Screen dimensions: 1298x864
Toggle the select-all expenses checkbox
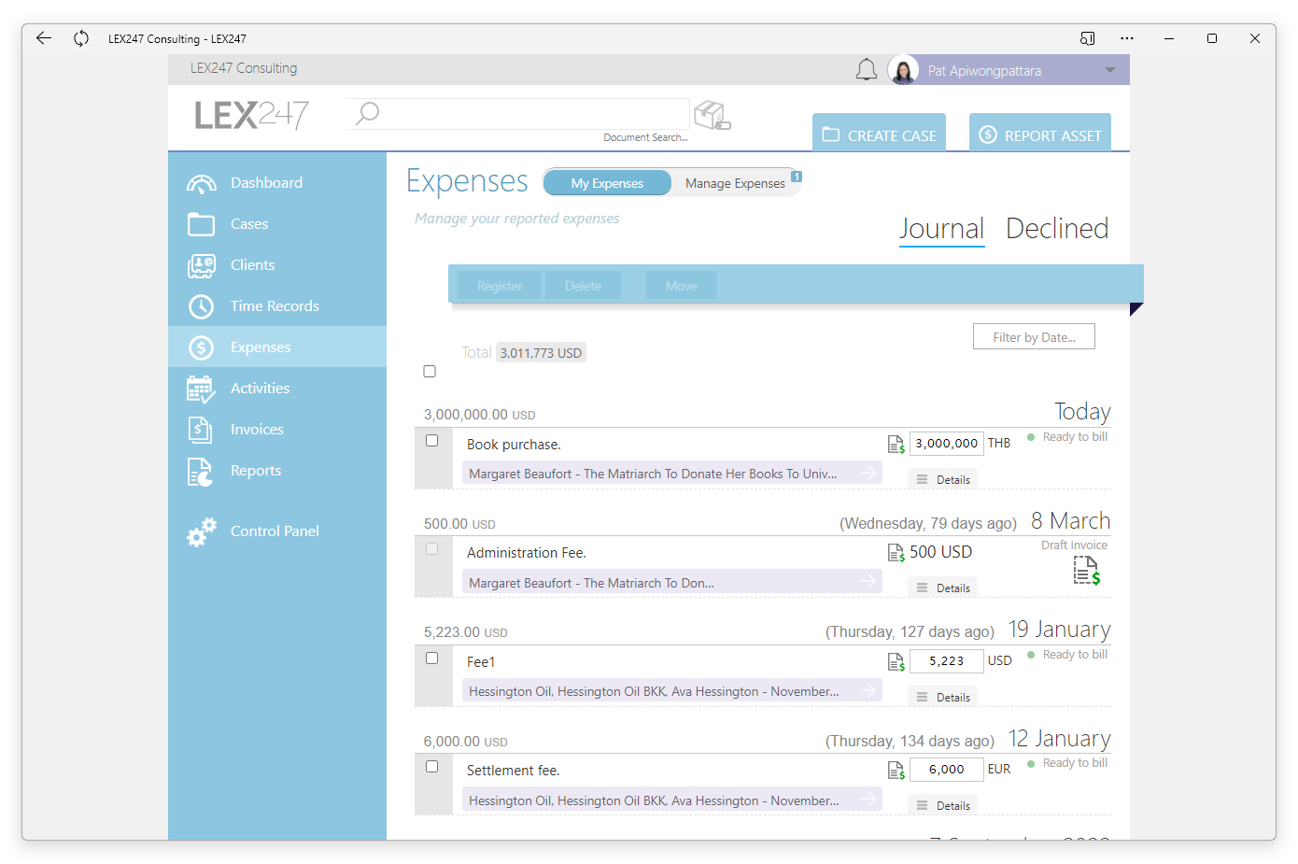pos(430,372)
